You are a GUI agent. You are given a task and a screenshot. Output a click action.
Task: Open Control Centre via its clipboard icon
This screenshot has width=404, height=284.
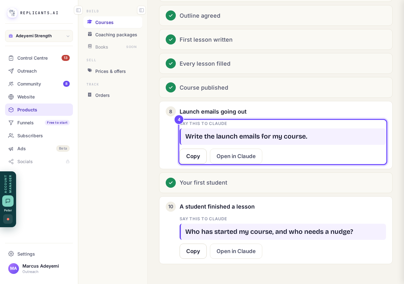pos(11,58)
